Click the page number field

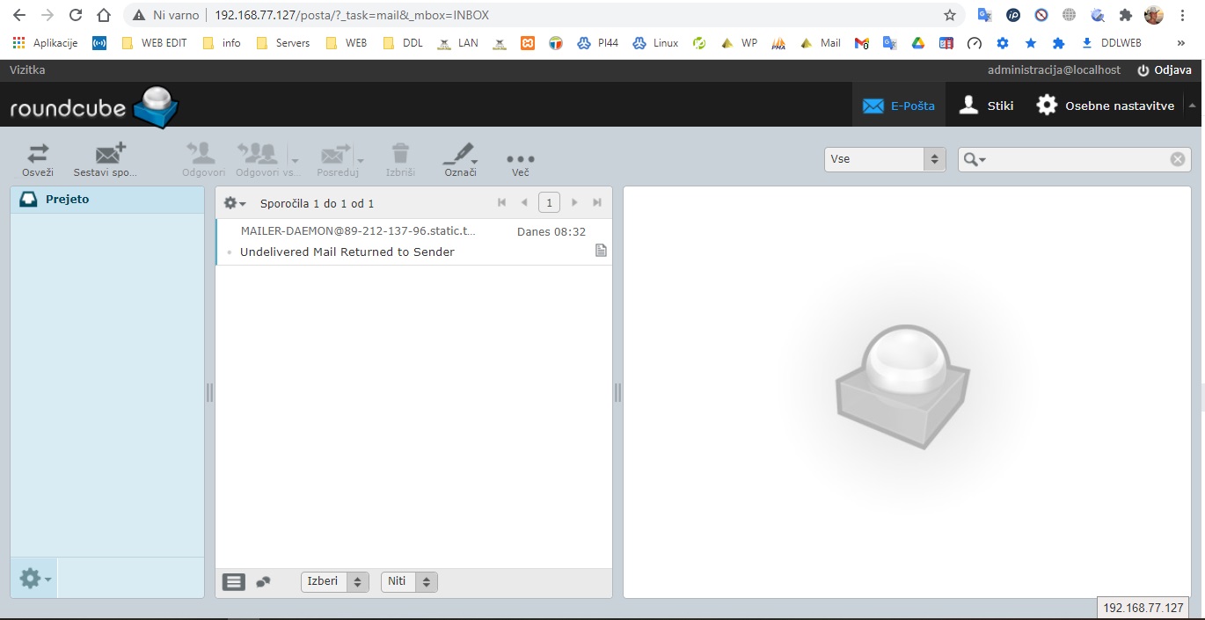549,203
